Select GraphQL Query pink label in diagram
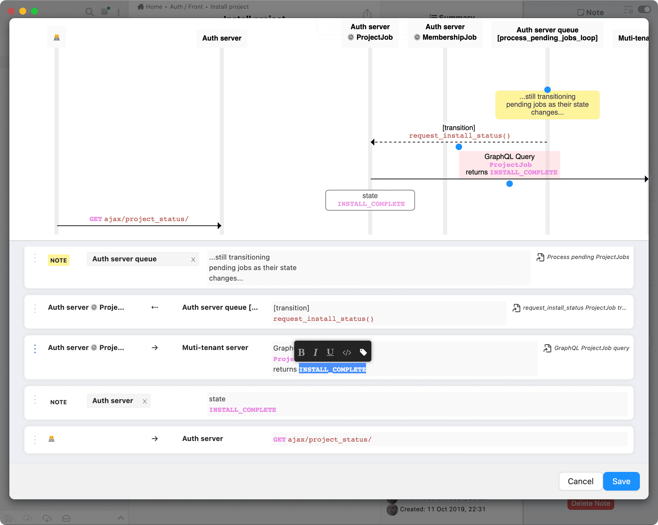This screenshot has width=658, height=525. point(509,164)
